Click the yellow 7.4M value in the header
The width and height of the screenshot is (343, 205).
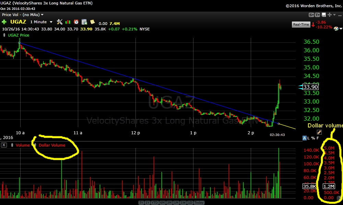click(115, 23)
